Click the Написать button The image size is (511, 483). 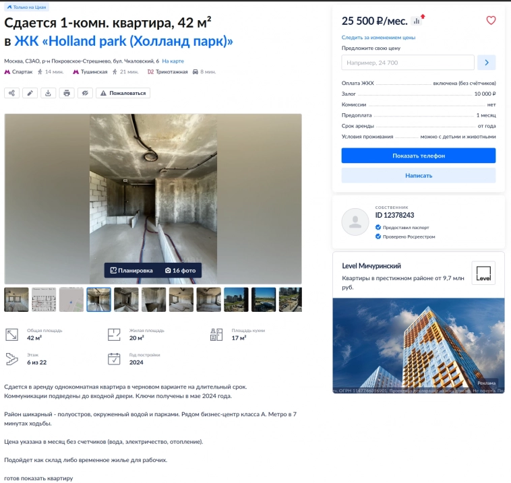pyautogui.click(x=419, y=176)
